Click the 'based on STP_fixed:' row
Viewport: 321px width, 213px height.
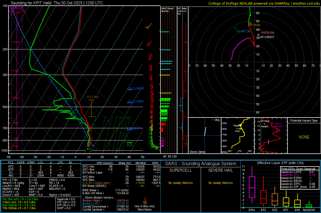pyautogui.click(x=298, y=187)
